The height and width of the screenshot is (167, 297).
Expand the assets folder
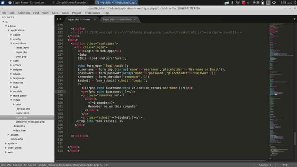(9, 135)
